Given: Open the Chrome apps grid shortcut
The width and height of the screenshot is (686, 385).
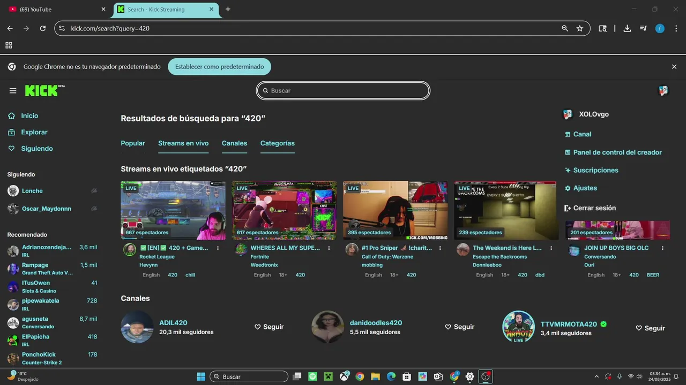Looking at the screenshot, I should [x=9, y=45].
